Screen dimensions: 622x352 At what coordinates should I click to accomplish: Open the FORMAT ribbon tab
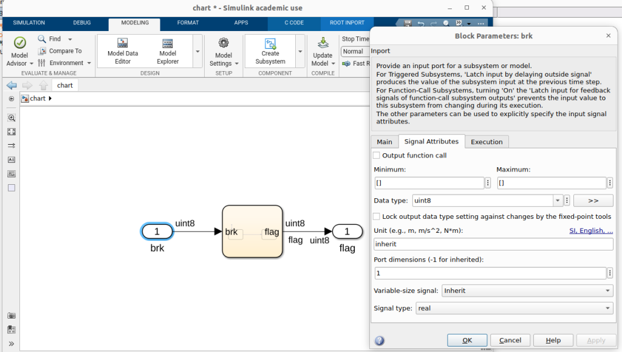tap(188, 22)
